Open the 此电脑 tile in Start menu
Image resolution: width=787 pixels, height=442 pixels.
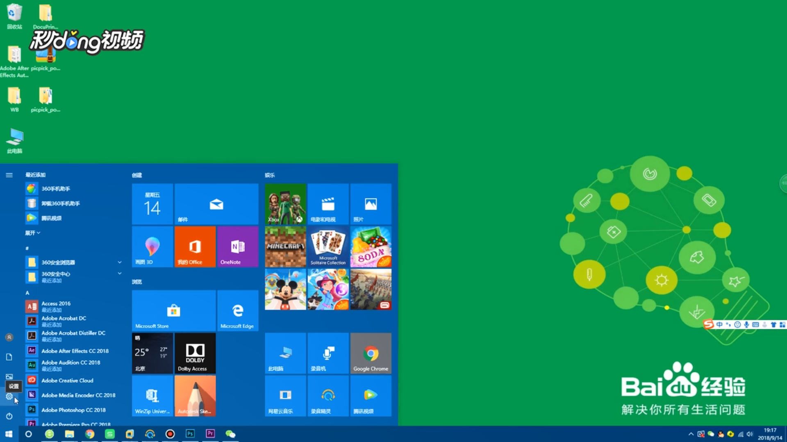(285, 353)
